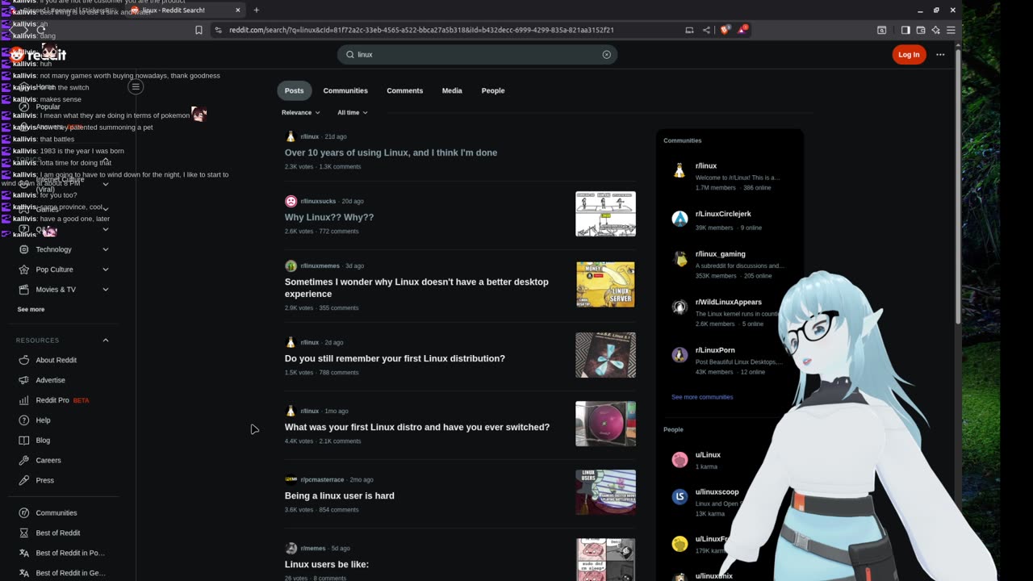Open the Press sidebar link
The image size is (1033, 581).
tap(45, 481)
